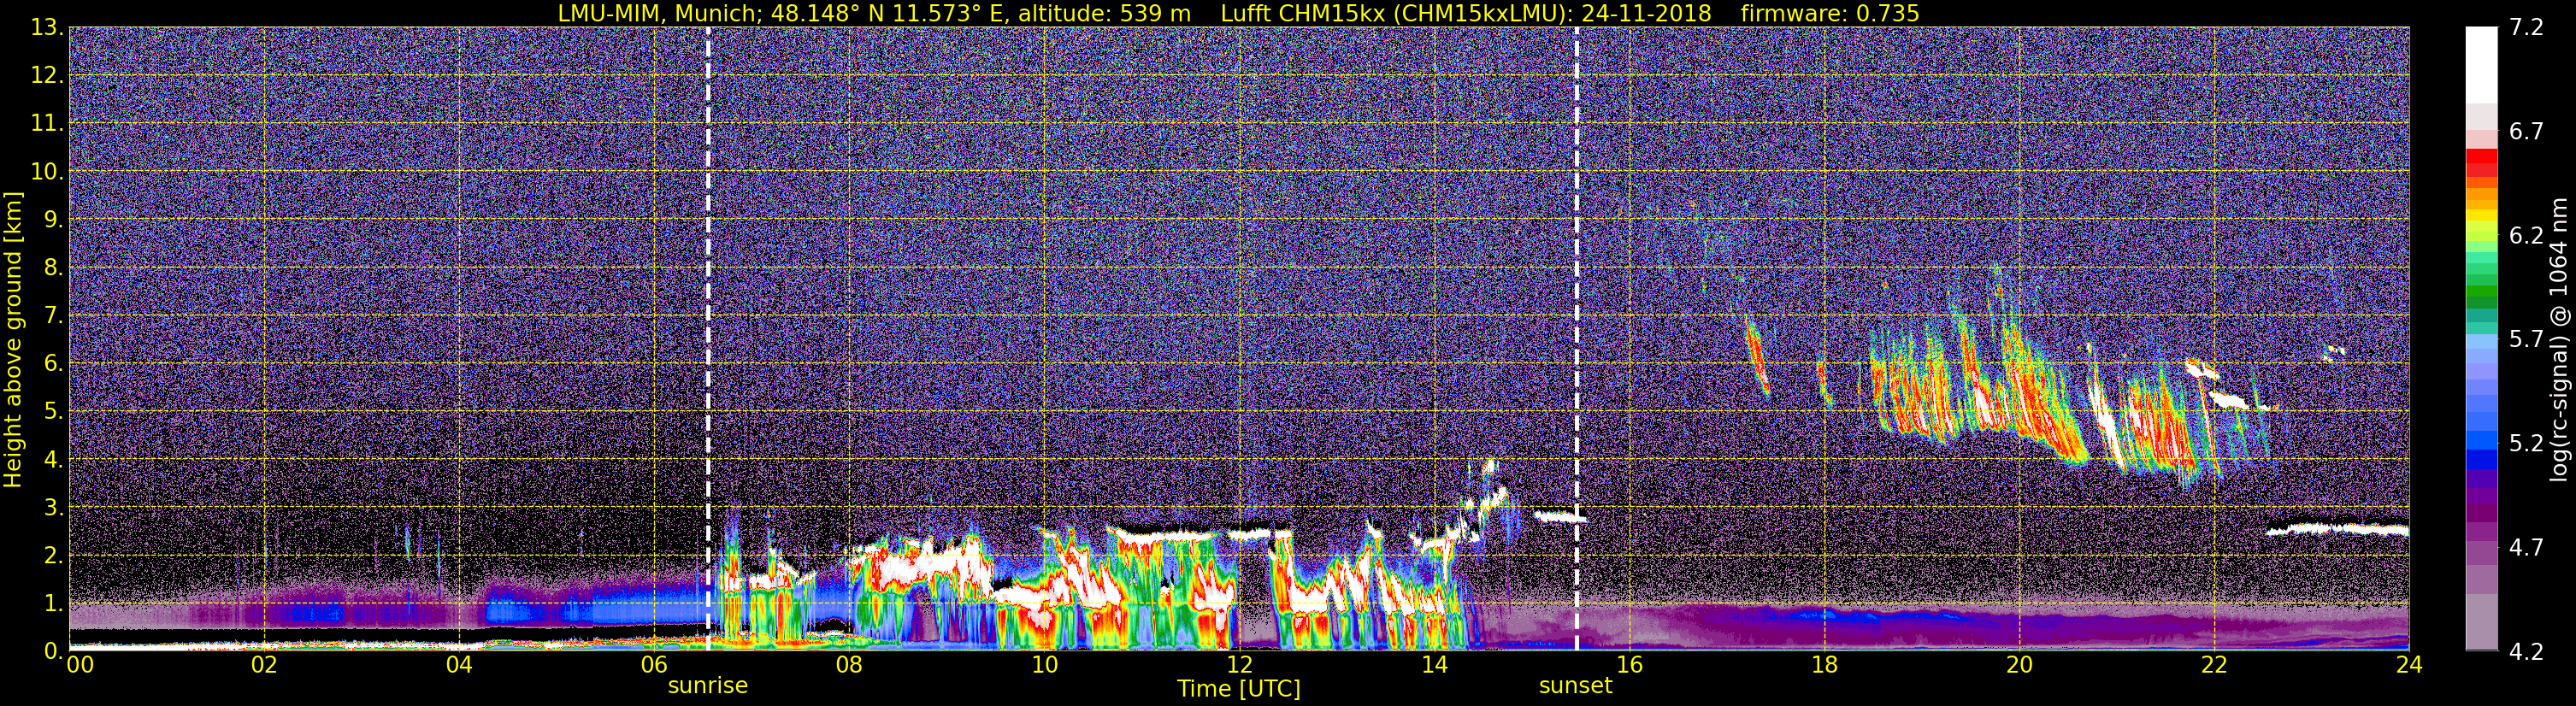Click the 5.2 value on the colorbar
The image size is (2576, 706).
point(2526,444)
